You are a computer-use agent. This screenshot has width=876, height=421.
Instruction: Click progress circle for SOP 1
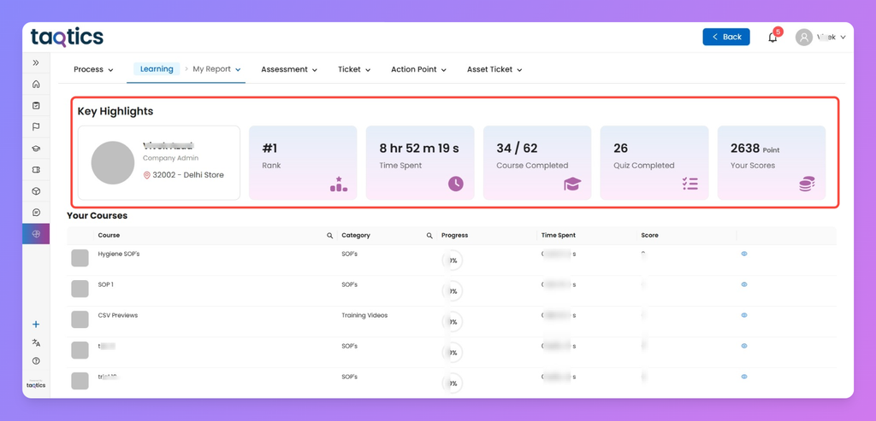coord(452,291)
